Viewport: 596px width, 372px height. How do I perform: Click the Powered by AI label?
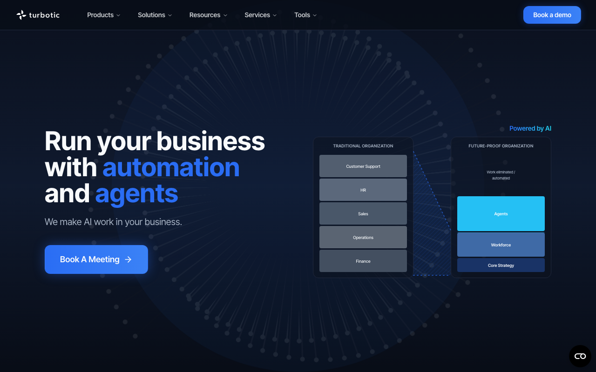530,128
